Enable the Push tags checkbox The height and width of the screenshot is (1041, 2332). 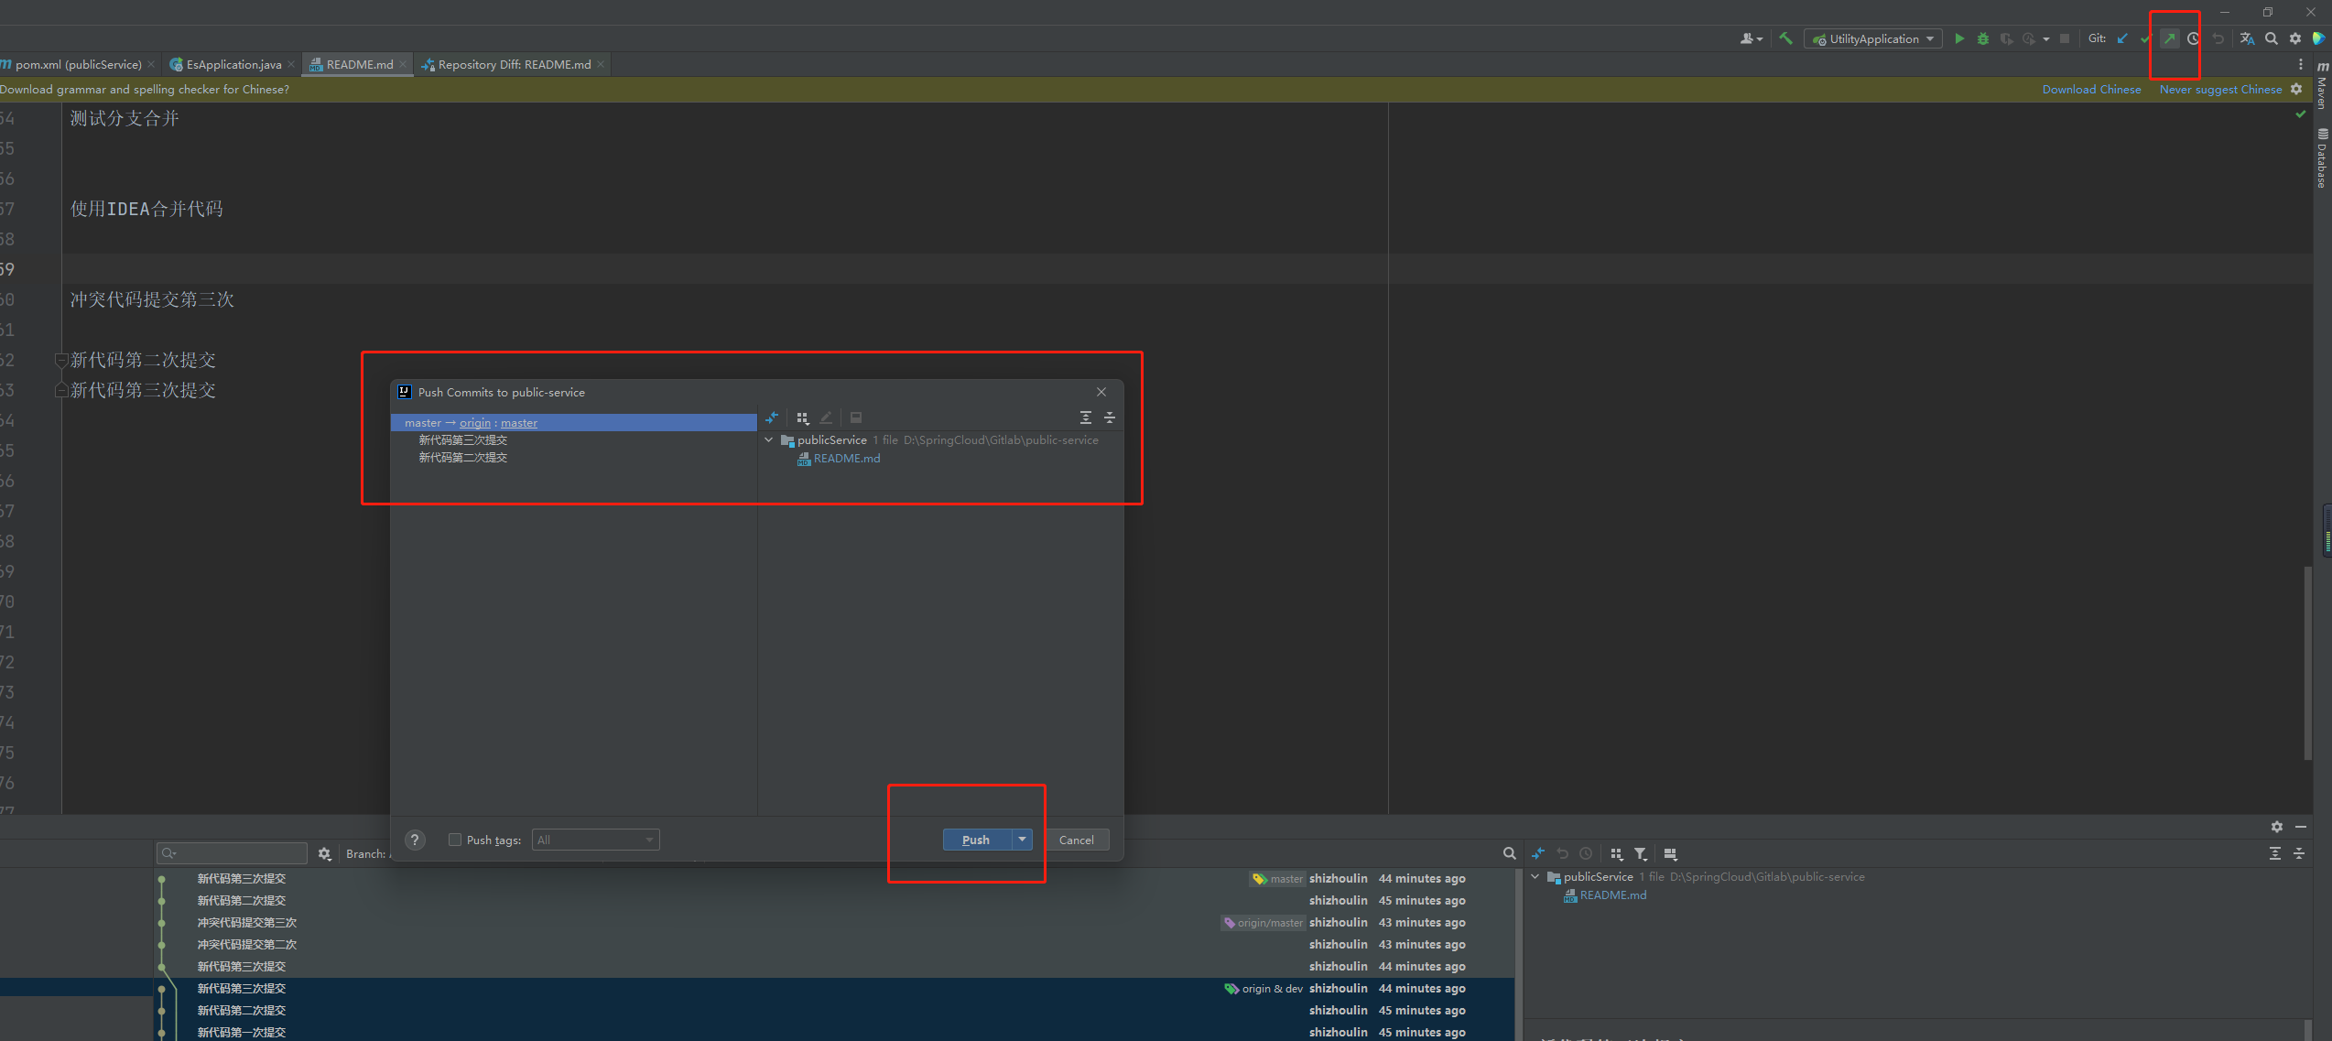click(455, 840)
